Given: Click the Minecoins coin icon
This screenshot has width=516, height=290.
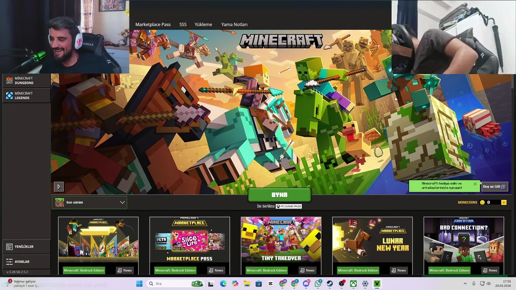Looking at the screenshot, I should coord(482,202).
